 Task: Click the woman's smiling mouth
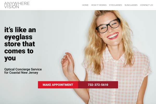[x=113, y=36]
